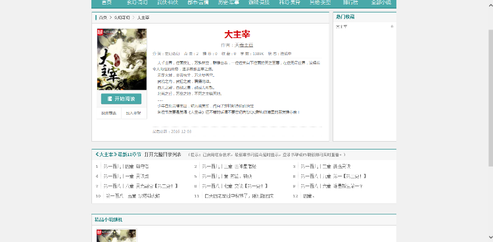493x242 pixels.
Task: Open the chapter link numbered 4
Action: click(x=126, y=176)
